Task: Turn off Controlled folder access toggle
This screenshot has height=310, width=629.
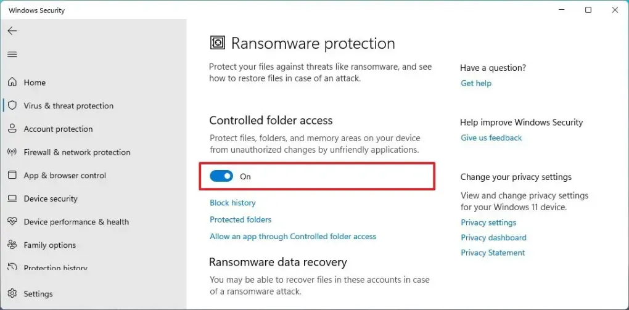Action: pyautogui.click(x=221, y=176)
